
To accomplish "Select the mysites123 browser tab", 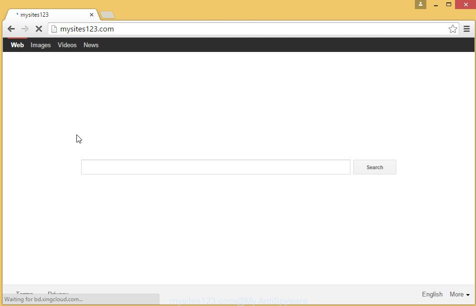I will (x=52, y=15).
